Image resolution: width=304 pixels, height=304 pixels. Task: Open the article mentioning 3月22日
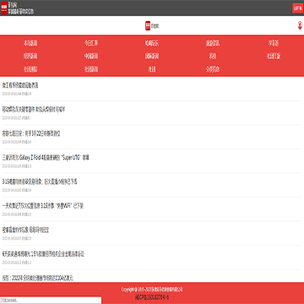(31, 133)
